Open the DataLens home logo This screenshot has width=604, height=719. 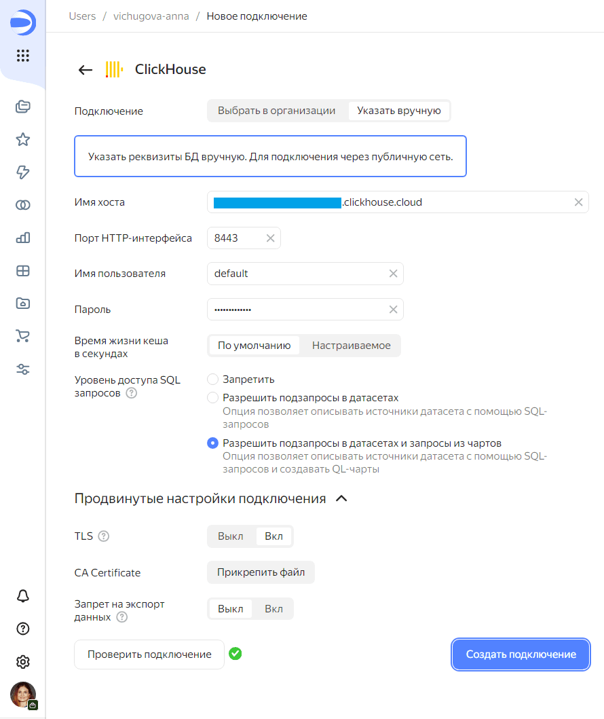23,22
